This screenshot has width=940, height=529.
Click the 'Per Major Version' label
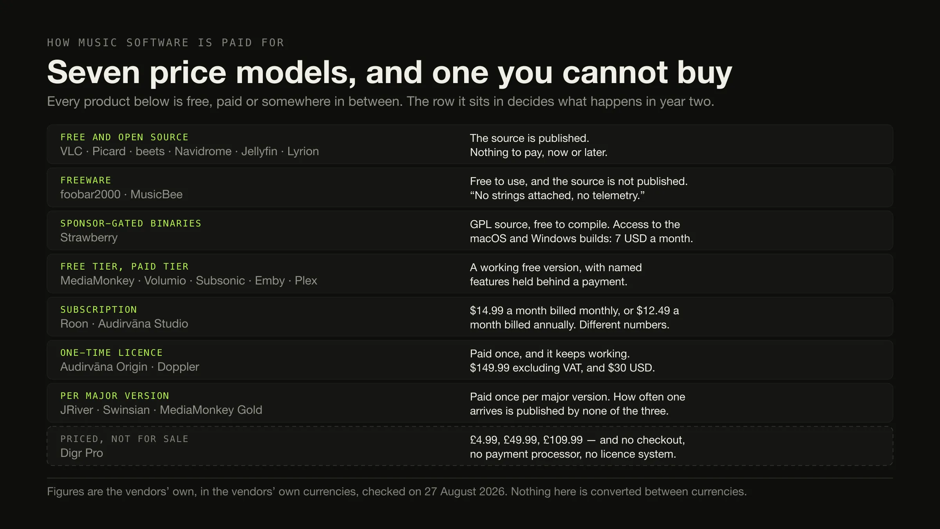115,396
